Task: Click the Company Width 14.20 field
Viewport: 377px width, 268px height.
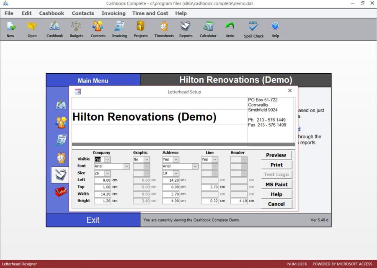Action: click(103, 194)
